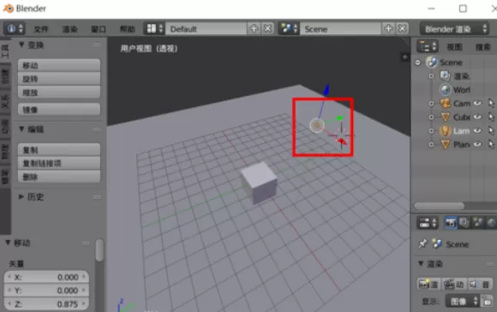Click the blue Z-axis manipulator arrow
The width and height of the screenshot is (497, 312).
tap(326, 90)
